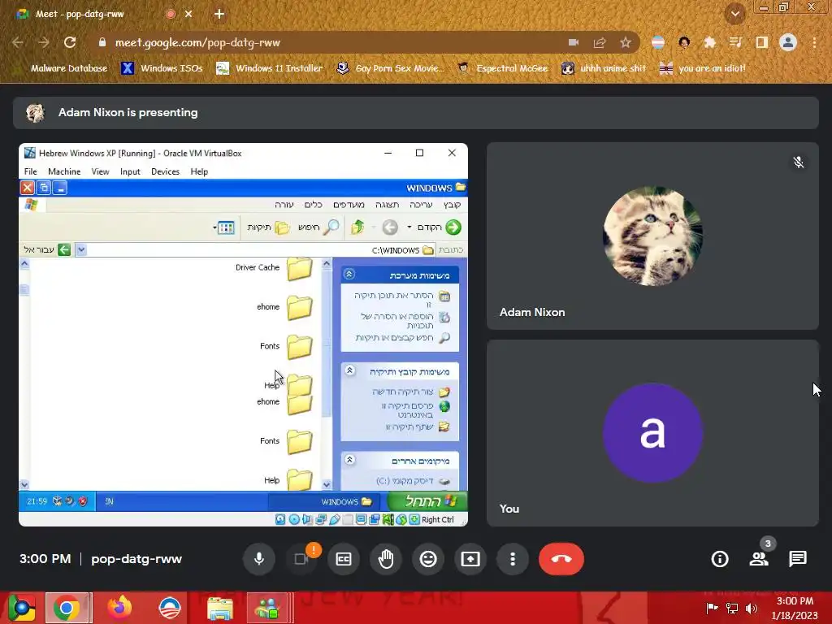
Task: Open the "you are an idiot!" bookmark
Action: pyautogui.click(x=703, y=68)
